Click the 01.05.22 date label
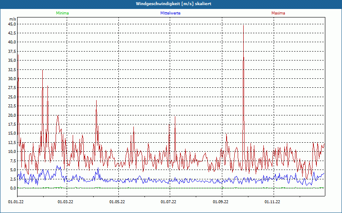This screenshot has width=342, height=213. click(x=117, y=202)
